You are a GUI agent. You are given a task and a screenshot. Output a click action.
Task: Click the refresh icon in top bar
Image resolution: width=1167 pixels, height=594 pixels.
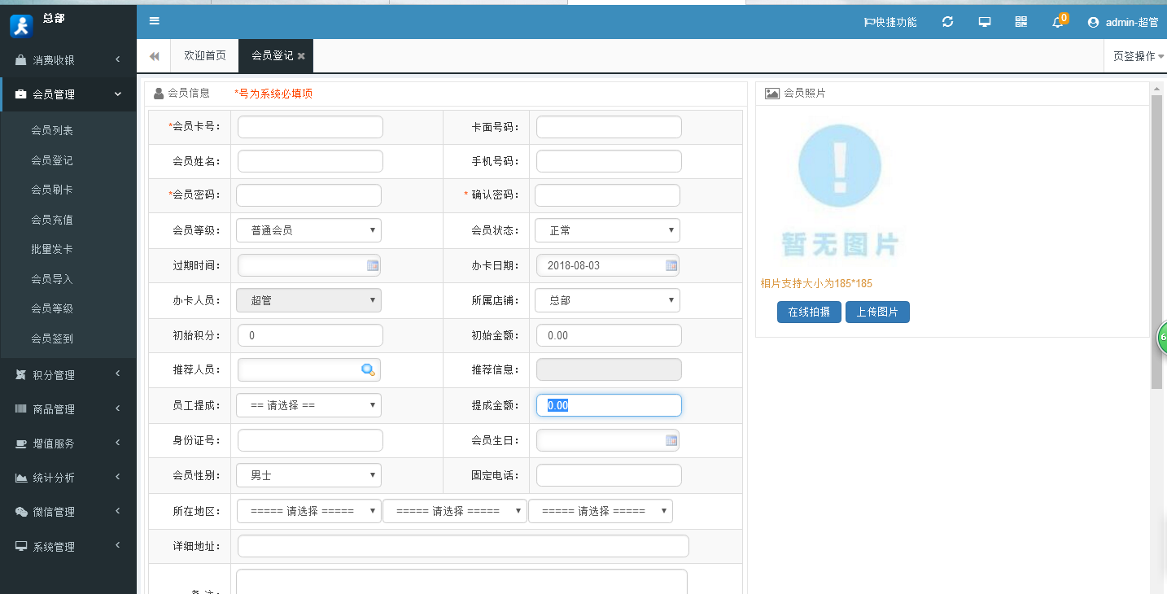click(x=947, y=22)
